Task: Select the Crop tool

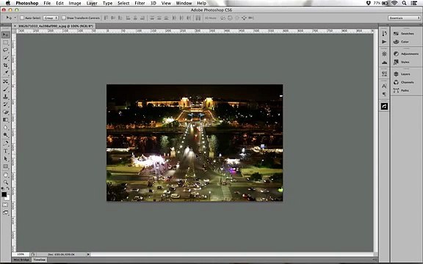Action: click(5, 65)
